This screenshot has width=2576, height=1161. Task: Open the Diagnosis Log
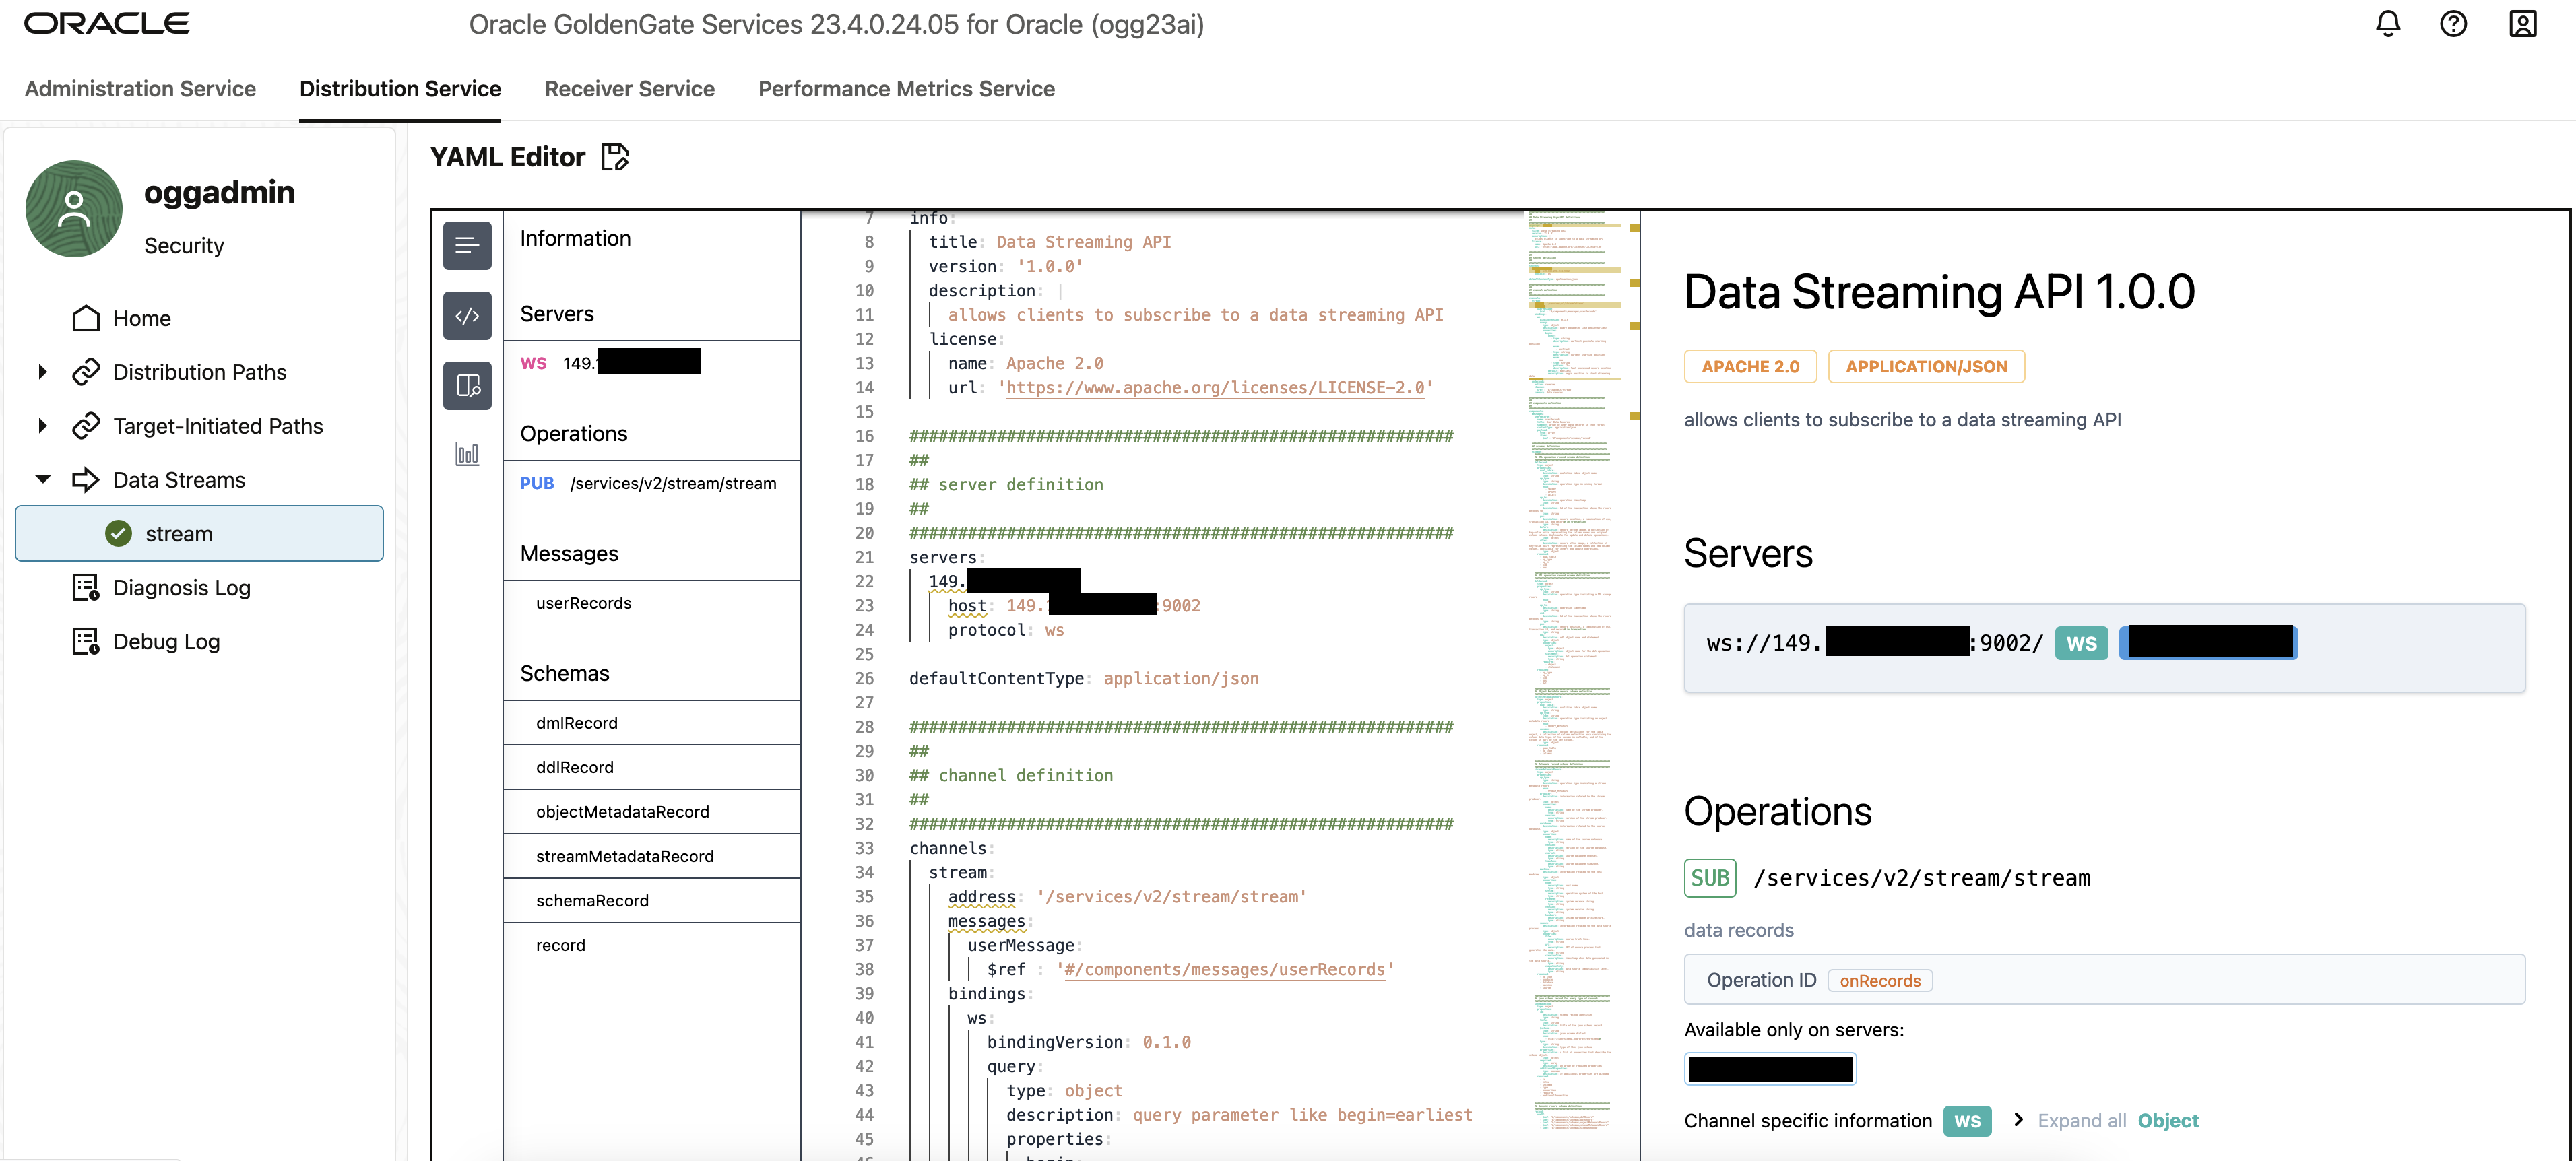click(x=182, y=588)
